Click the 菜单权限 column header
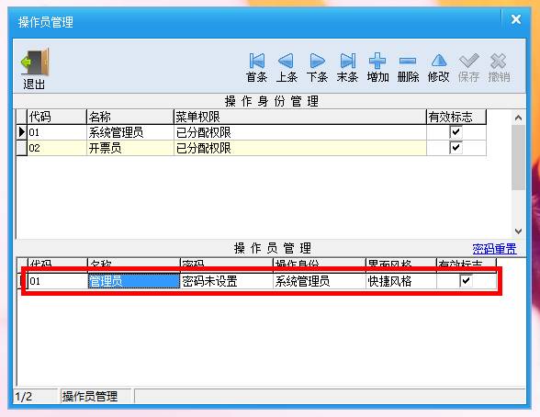The height and width of the screenshot is (417, 540). tap(300, 117)
